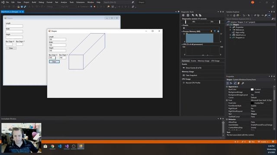Expand the References node
The width and height of the screenshot is (277, 155).
click(x=230, y=30)
